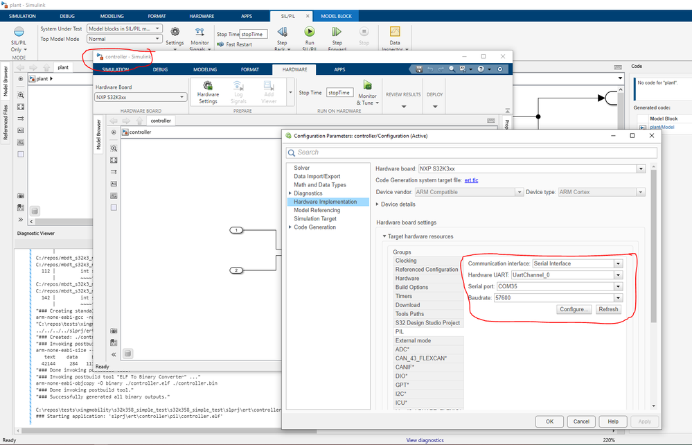Viewport: 692px width, 445px height.
Task: Click screenshot camera icon in controller palette
Action: tap(114, 331)
